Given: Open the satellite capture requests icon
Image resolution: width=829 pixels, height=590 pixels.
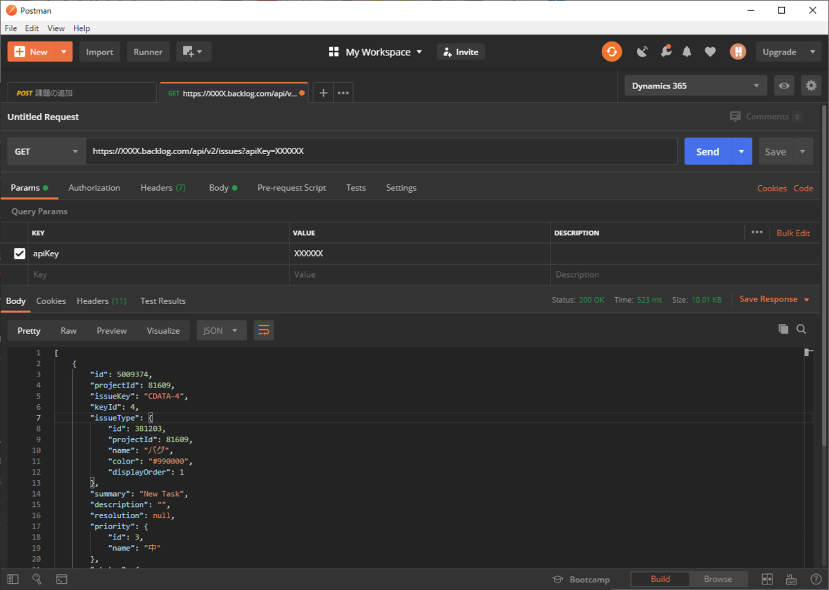Looking at the screenshot, I should click(642, 52).
